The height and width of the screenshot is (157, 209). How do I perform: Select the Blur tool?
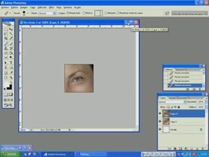(6, 58)
